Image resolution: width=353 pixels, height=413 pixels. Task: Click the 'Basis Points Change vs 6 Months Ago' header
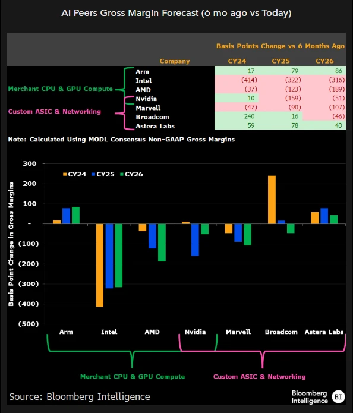[280, 46]
